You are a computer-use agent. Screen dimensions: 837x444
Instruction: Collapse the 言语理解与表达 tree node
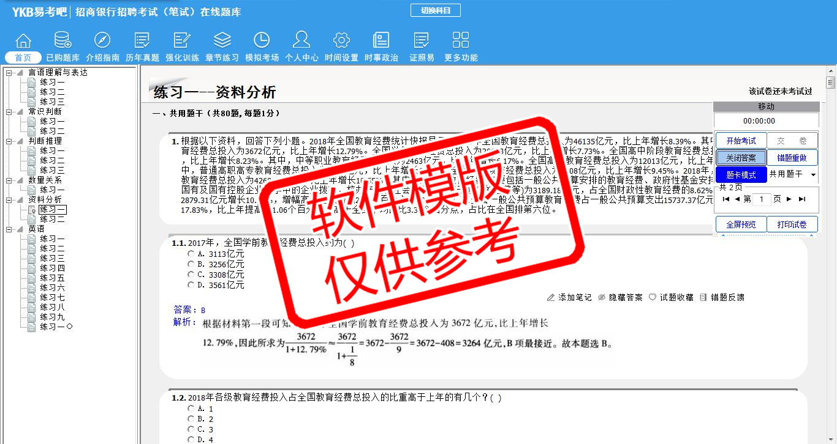click(9, 73)
